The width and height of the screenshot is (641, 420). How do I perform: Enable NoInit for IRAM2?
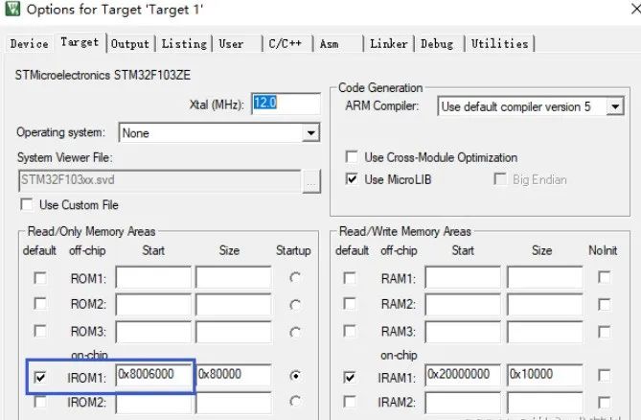coord(605,402)
